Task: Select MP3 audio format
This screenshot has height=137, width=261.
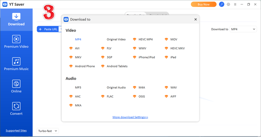Action: [x=78, y=88]
